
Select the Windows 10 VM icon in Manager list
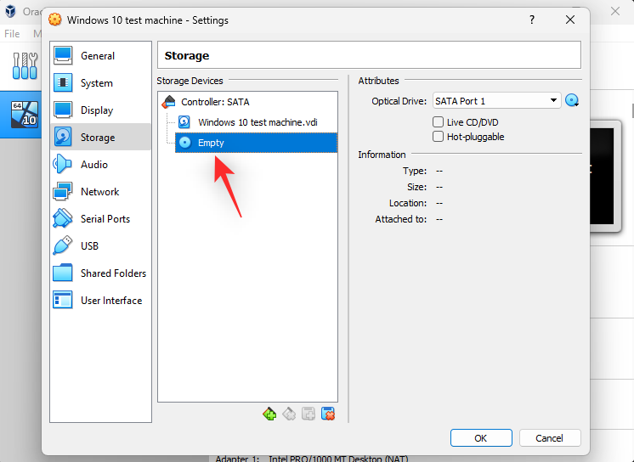25,115
